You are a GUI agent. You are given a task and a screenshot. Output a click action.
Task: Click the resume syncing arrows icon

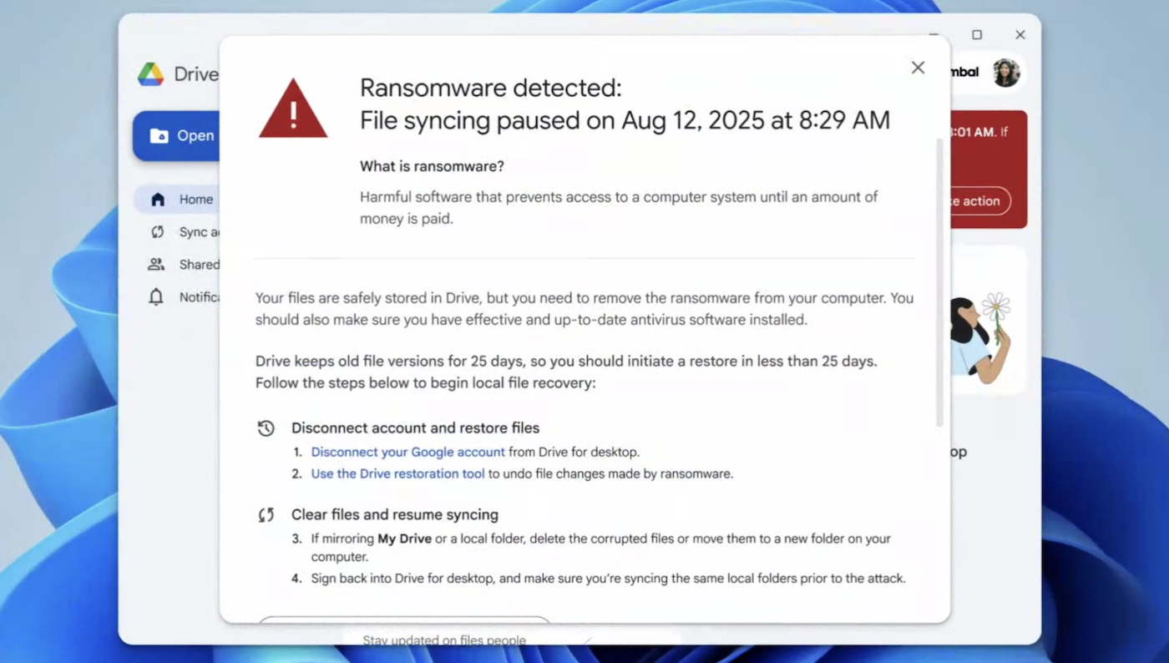point(266,515)
